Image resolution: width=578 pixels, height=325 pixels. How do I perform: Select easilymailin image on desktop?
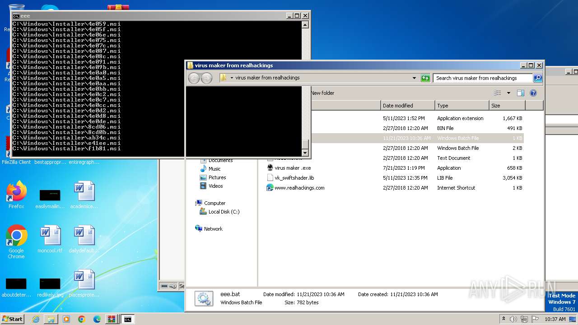[x=50, y=199]
